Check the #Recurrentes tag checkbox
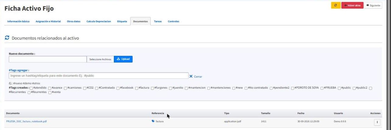391x130 pixels. 371,88
